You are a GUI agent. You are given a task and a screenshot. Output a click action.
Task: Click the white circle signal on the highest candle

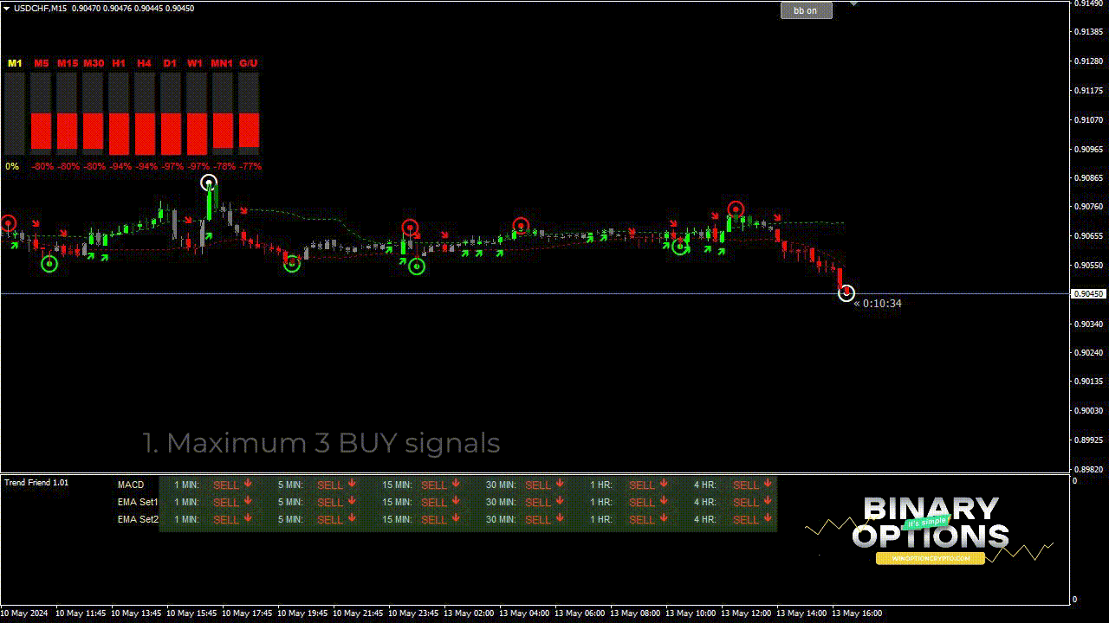pyautogui.click(x=209, y=183)
